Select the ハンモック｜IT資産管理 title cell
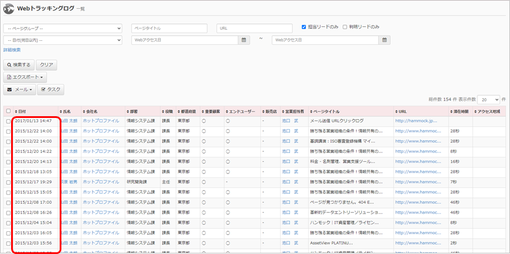The image size is (510, 254). 344,222
